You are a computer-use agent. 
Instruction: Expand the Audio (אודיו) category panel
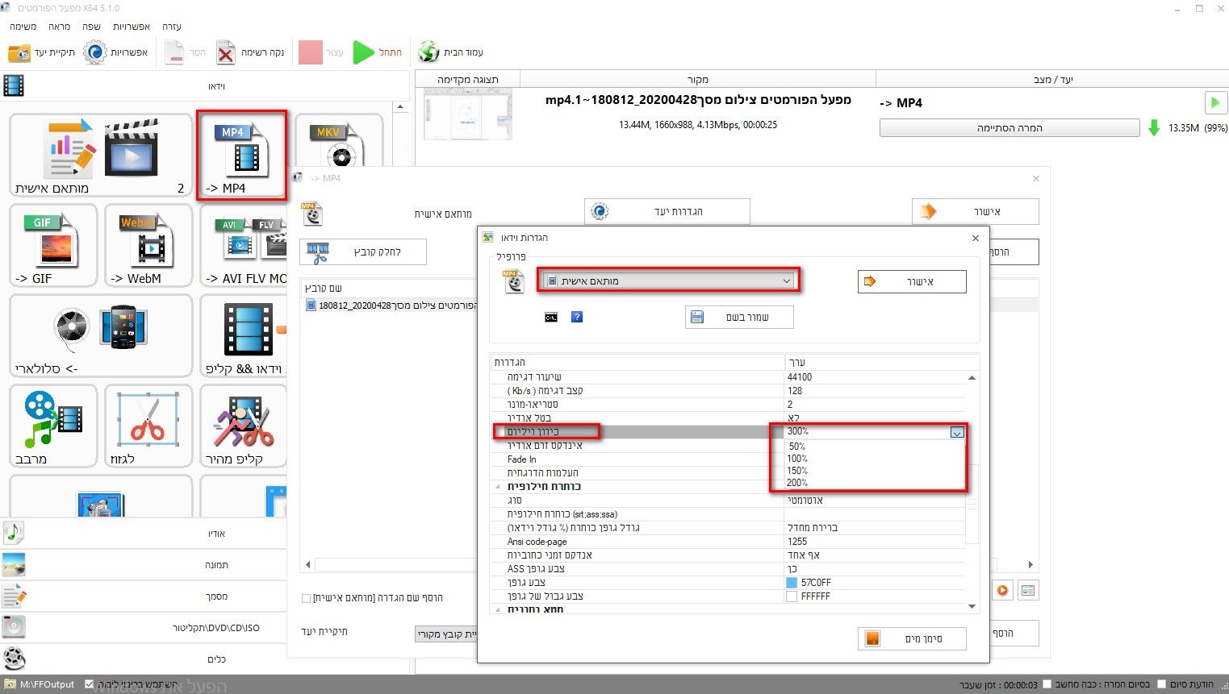144,534
